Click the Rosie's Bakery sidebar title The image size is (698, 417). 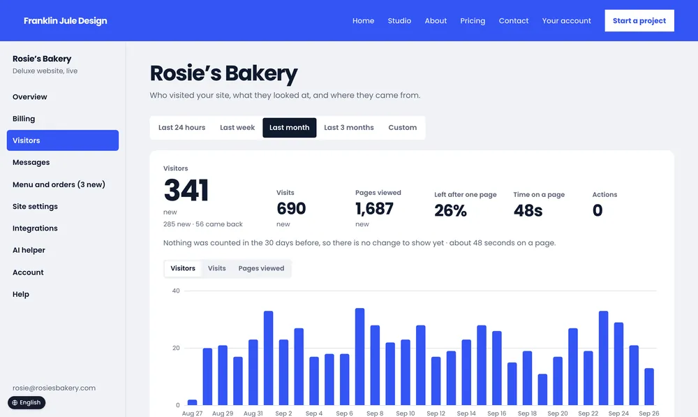(x=42, y=59)
